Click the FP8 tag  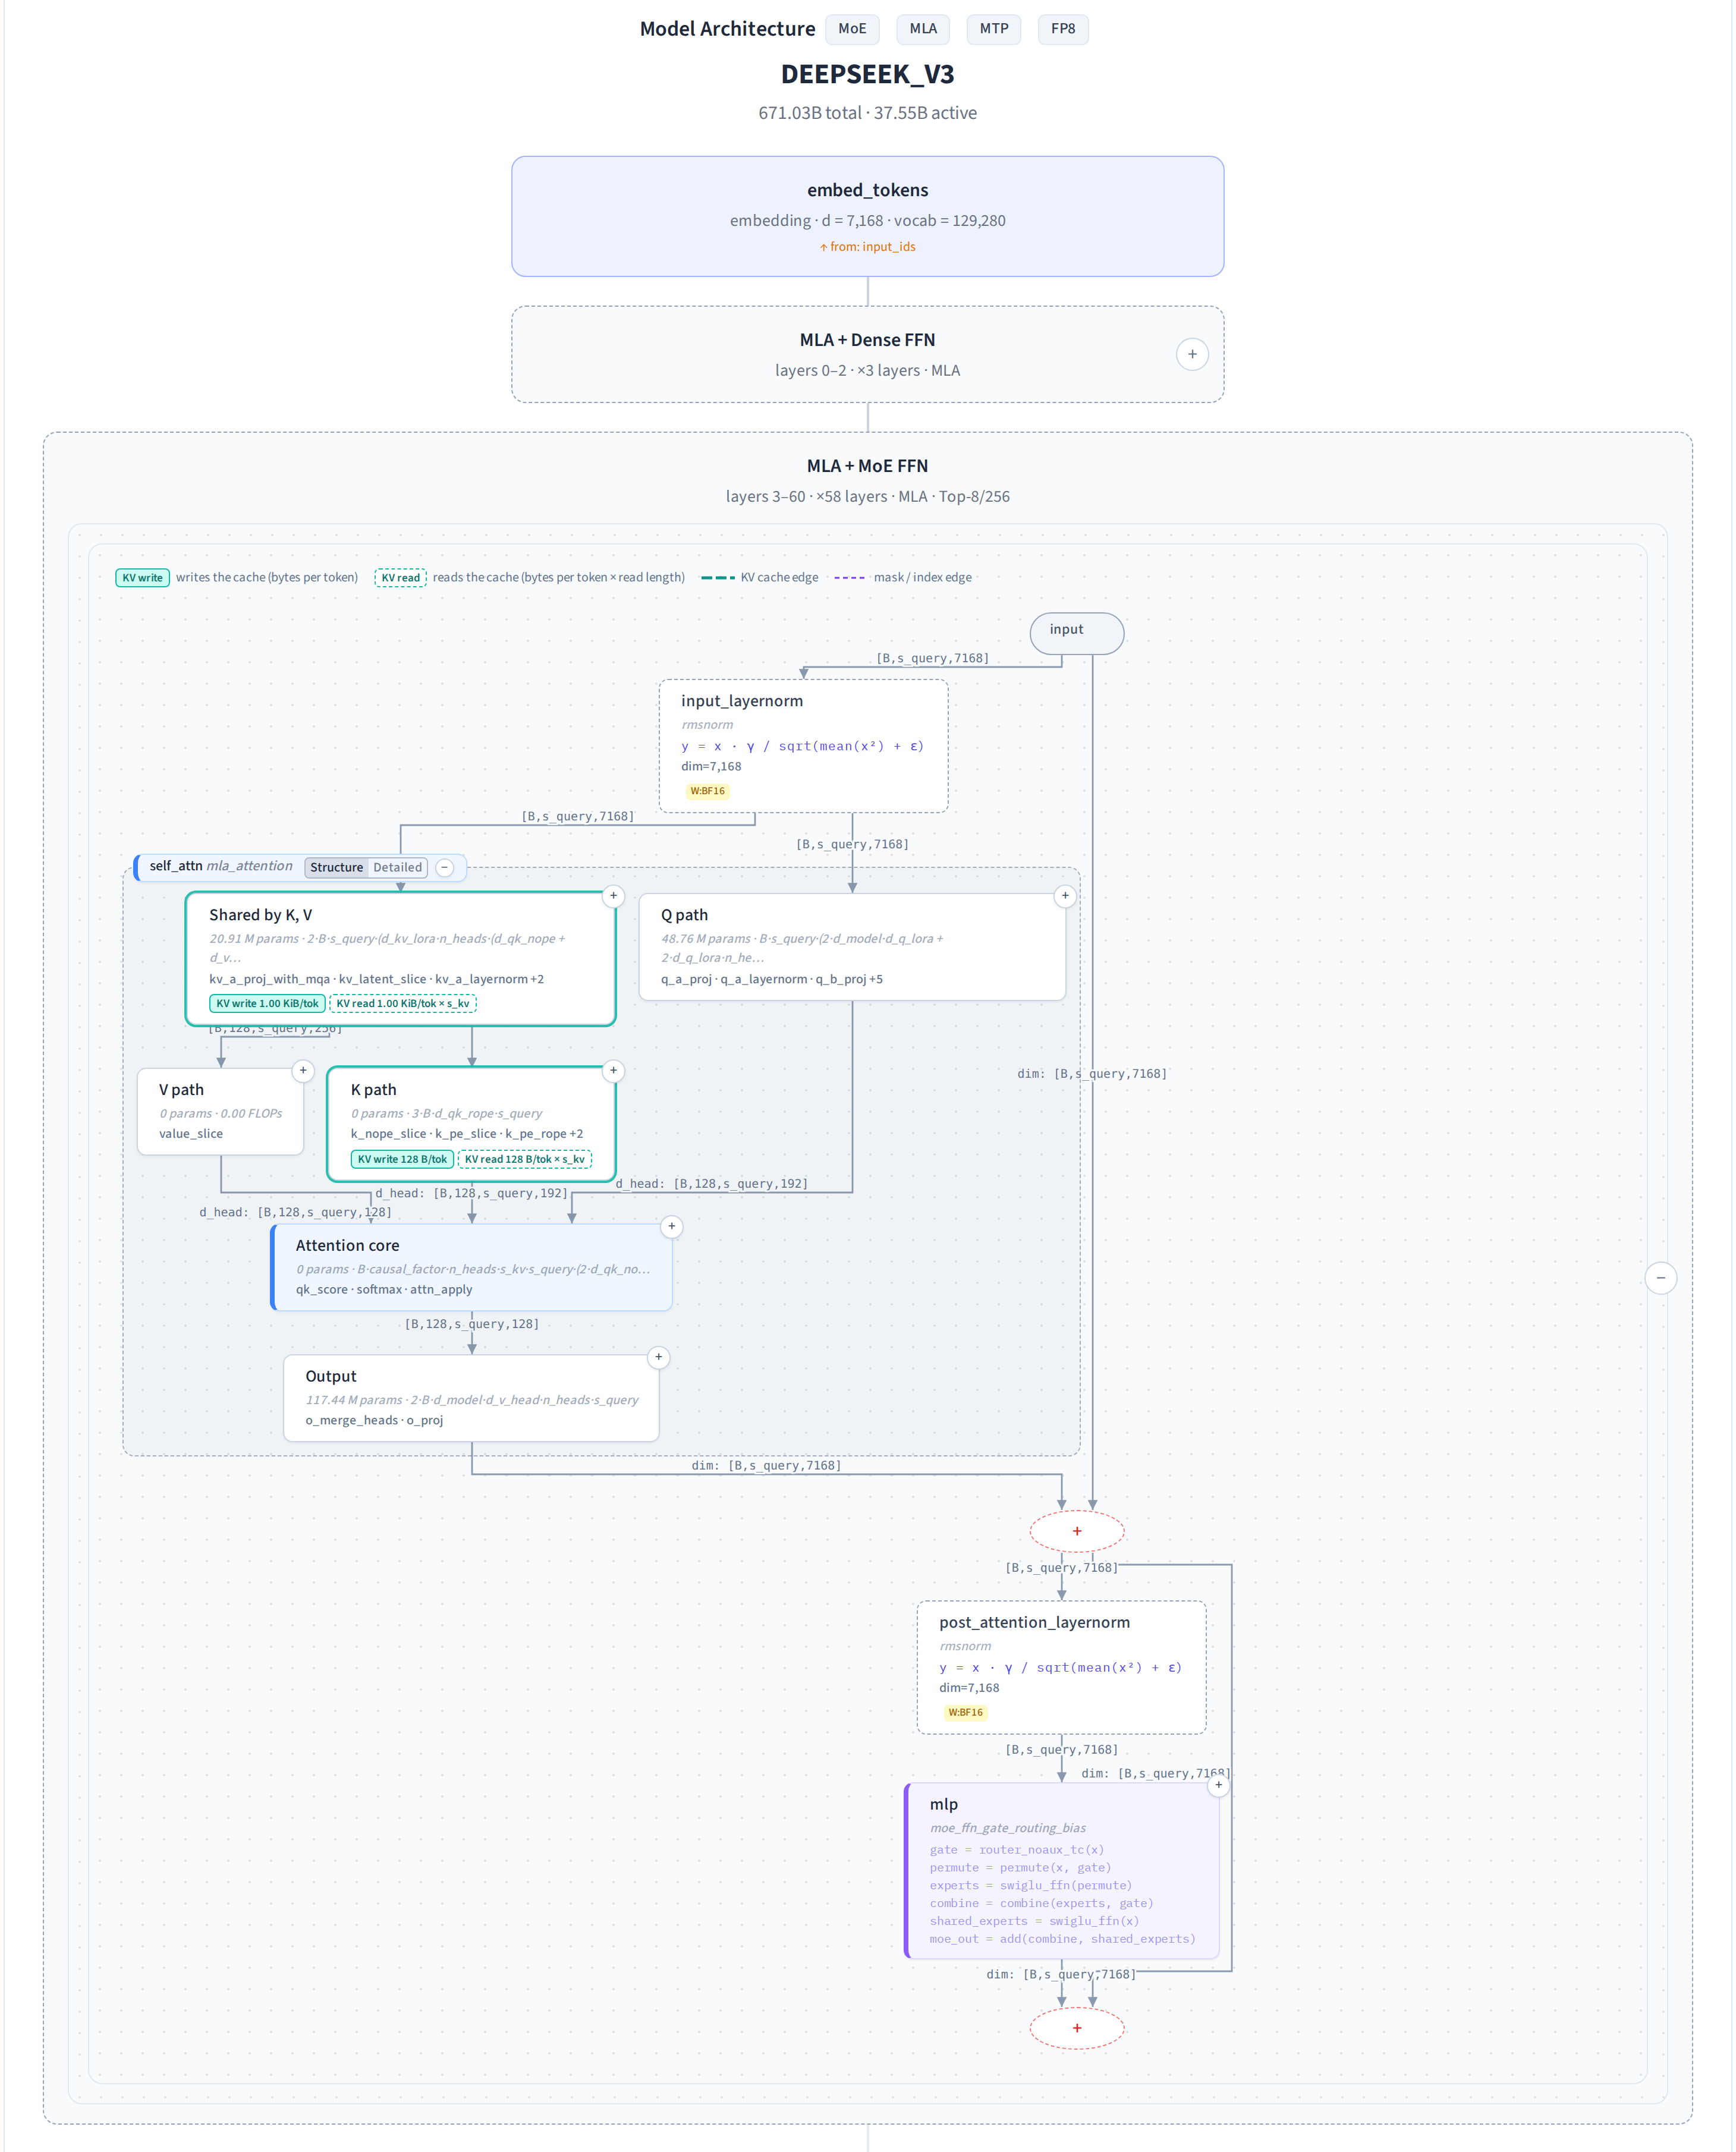(x=1063, y=29)
